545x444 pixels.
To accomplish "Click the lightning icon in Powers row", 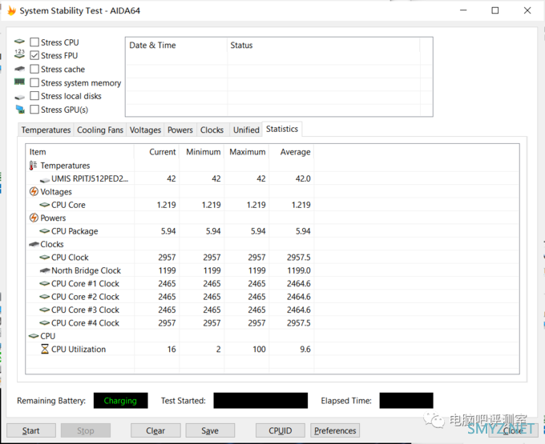I will pyautogui.click(x=34, y=218).
